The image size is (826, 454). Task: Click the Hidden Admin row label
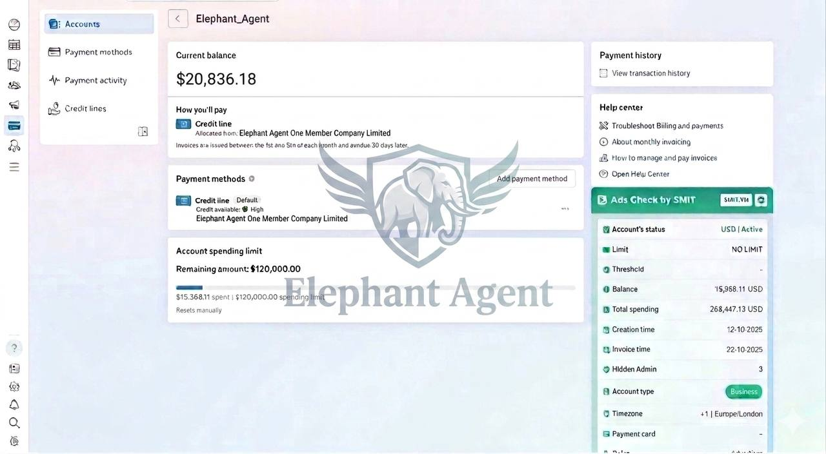(x=634, y=370)
